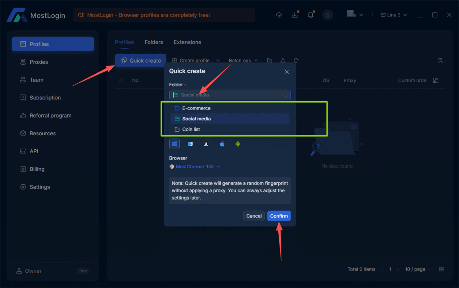The width and height of the screenshot is (459, 288).
Task: Switch to grid view icon
Action: [x=441, y=270]
